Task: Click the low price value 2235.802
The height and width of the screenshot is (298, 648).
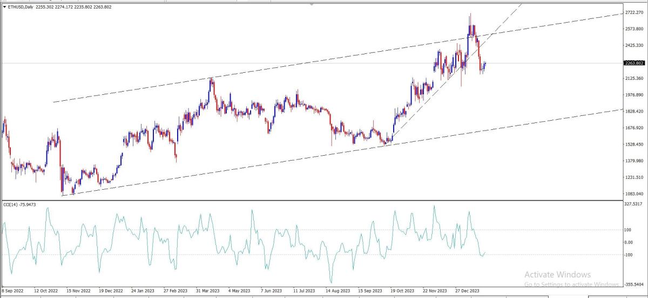Action: pyautogui.click(x=83, y=7)
